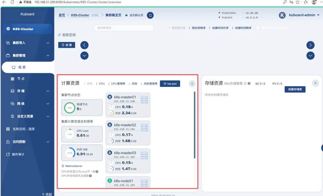Click the browser back arrow
Screen dimensions: 323x196
point(4,2)
